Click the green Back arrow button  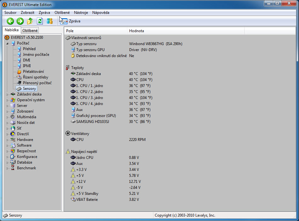(10, 21)
